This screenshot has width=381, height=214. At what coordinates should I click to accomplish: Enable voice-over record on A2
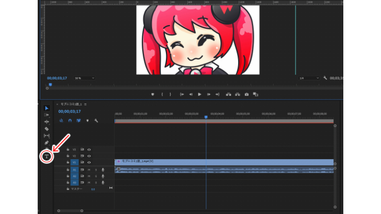click(x=103, y=176)
